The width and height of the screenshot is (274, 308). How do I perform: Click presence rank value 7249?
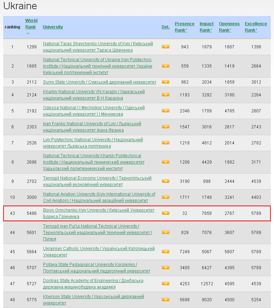(185, 251)
